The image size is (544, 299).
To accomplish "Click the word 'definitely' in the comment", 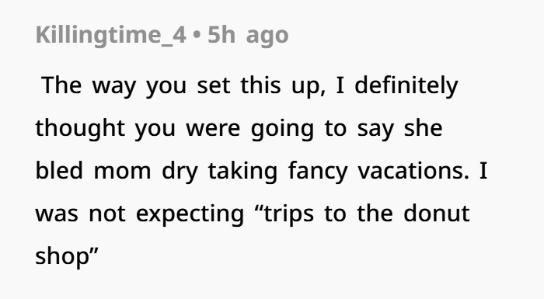I will tap(406, 86).
